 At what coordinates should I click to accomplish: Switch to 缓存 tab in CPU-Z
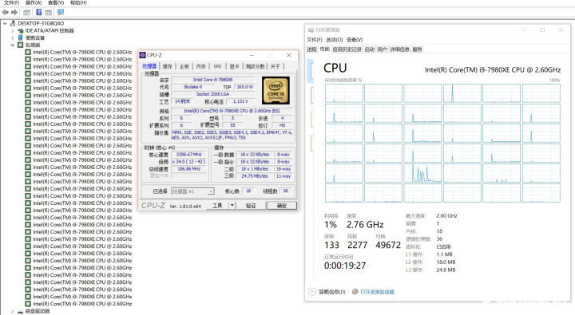(x=167, y=66)
